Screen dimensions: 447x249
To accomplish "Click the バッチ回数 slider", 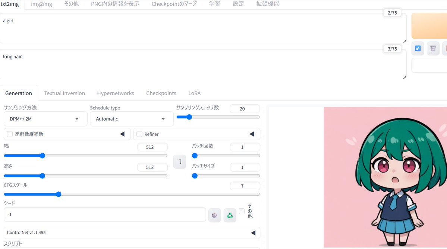I will tap(226, 156).
